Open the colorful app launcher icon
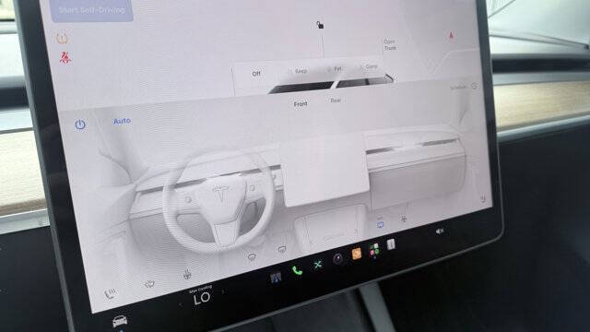Viewport: 590px width, 332px height. click(x=374, y=250)
